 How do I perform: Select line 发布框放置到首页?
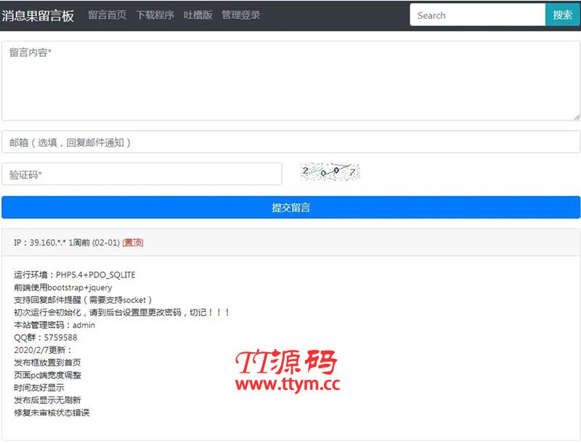point(47,362)
